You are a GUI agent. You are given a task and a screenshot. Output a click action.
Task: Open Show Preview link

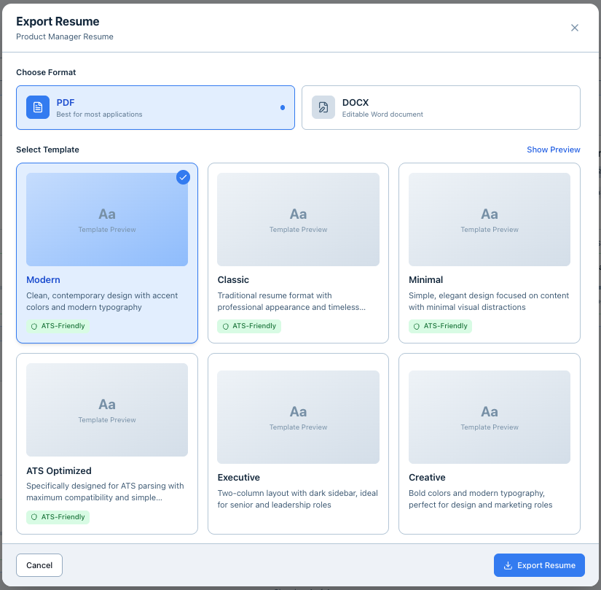click(553, 150)
